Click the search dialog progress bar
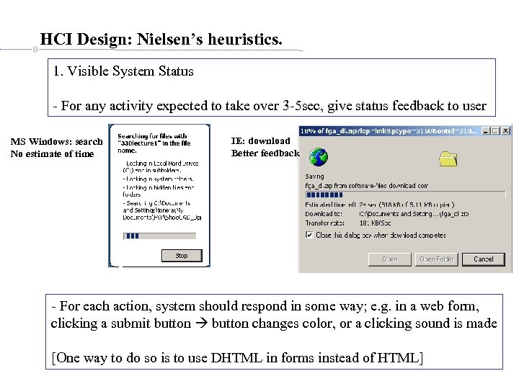This screenshot has width=519, height=389. [x=159, y=236]
